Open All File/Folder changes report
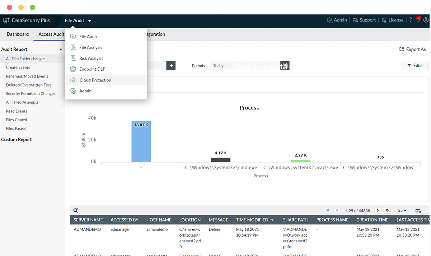Viewport: 431px width, 256px height. click(25, 59)
